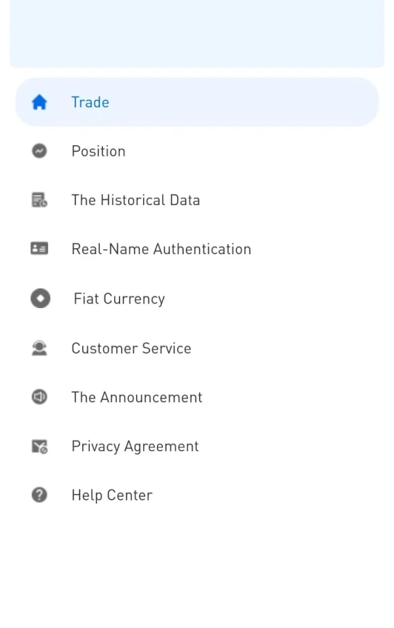
Task: View The Announcement text entry
Action: click(x=137, y=397)
